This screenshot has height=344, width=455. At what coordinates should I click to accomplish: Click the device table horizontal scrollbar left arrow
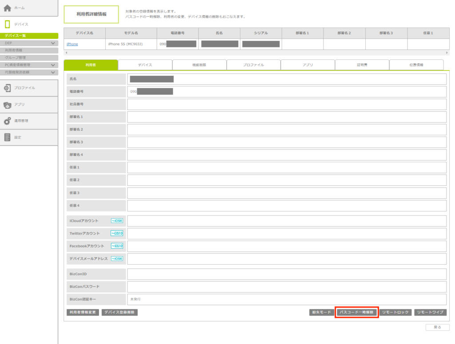click(66, 53)
